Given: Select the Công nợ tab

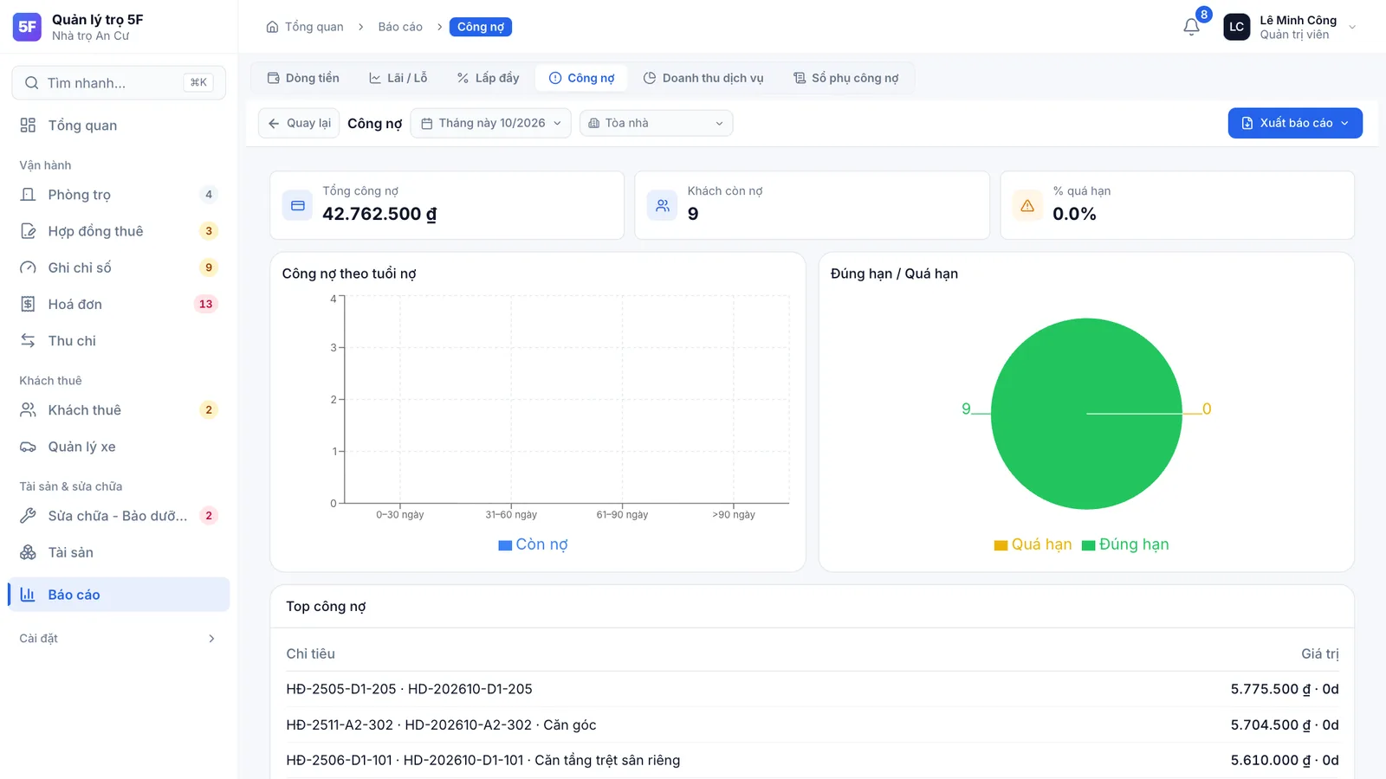Looking at the screenshot, I should click(582, 78).
